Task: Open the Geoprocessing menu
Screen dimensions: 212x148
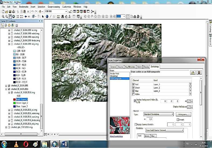Action: (54, 6)
